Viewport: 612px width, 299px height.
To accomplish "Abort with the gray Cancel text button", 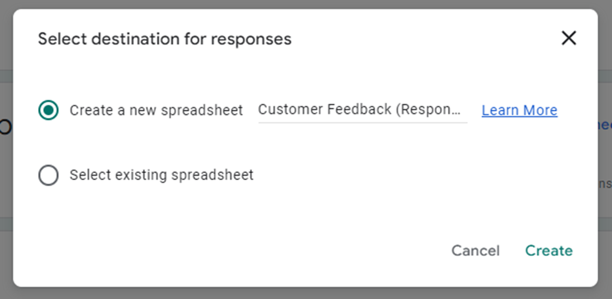I will pyautogui.click(x=475, y=251).
